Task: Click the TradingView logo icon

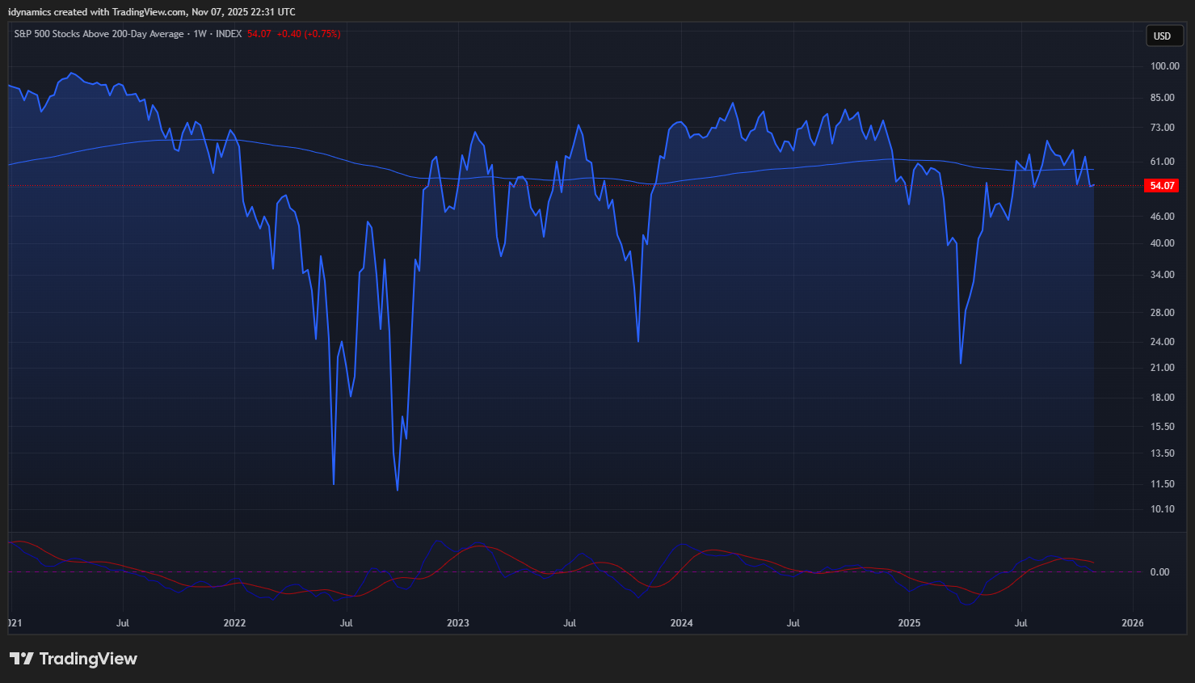Action: 22,659
